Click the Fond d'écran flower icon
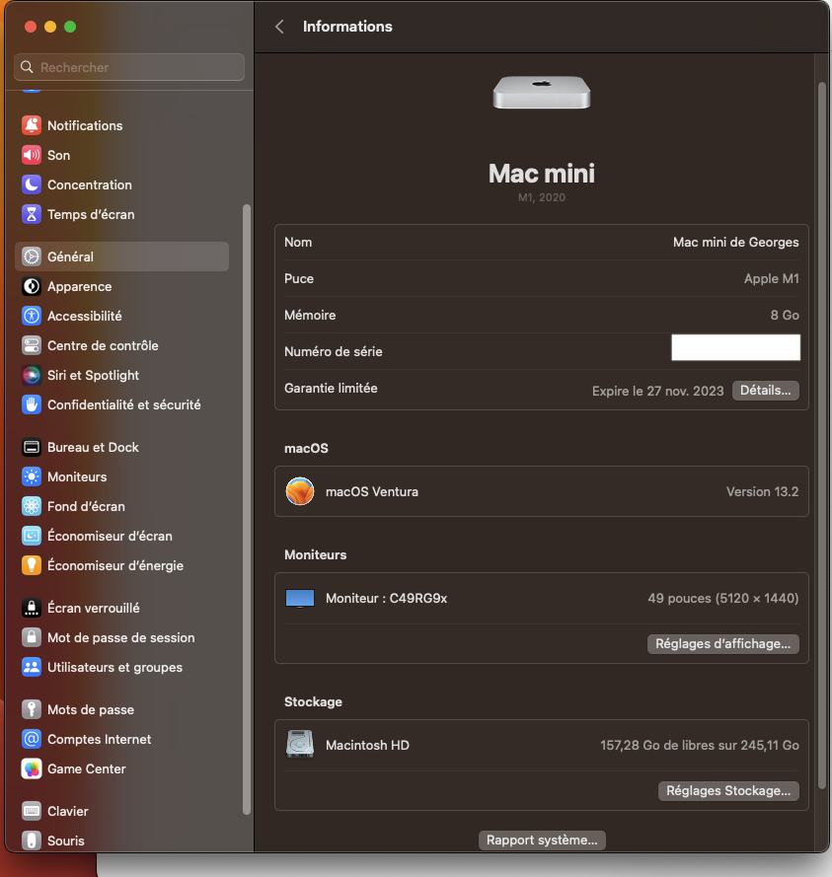This screenshot has width=832, height=877. pyautogui.click(x=32, y=506)
